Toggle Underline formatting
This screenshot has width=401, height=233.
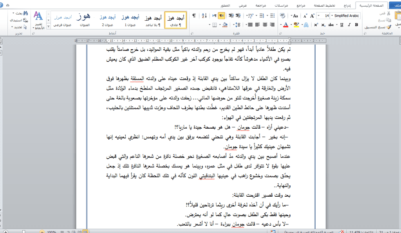tap(341, 25)
